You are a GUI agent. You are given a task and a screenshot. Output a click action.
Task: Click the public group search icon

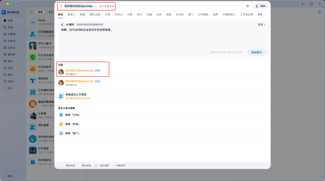[x=61, y=96]
